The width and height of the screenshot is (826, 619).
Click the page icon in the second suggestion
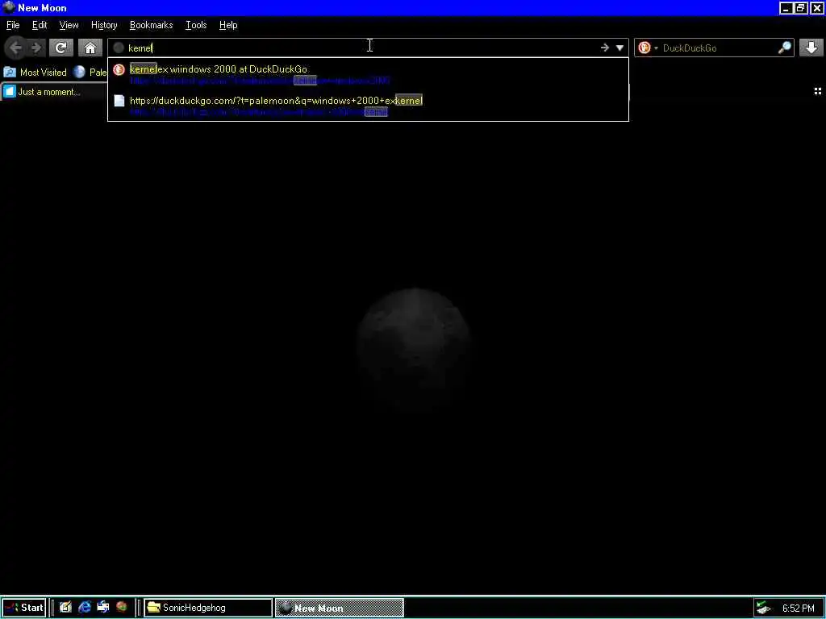pos(119,101)
